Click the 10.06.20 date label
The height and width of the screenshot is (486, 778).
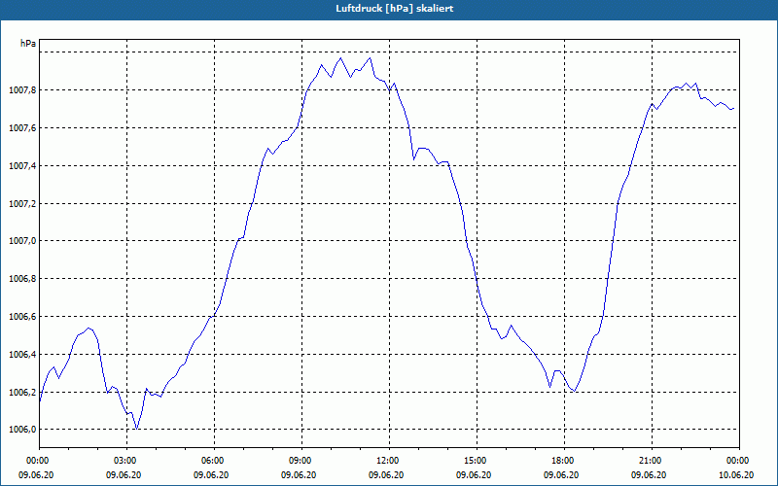(736, 474)
